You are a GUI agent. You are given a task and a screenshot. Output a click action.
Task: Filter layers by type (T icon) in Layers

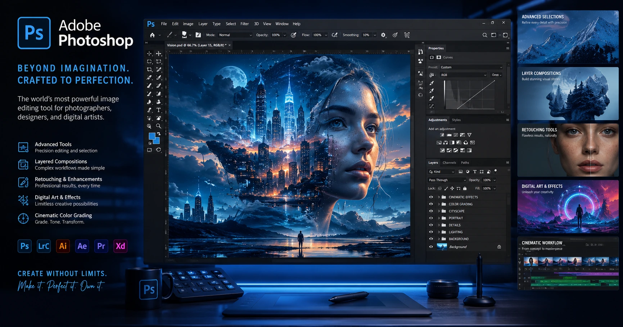(475, 172)
